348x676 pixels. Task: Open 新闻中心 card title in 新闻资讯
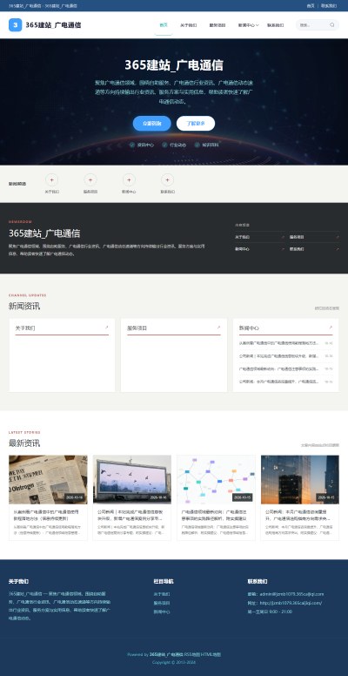[x=249, y=328]
